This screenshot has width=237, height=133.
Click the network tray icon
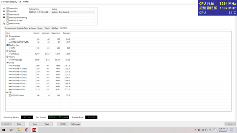click(203, 130)
